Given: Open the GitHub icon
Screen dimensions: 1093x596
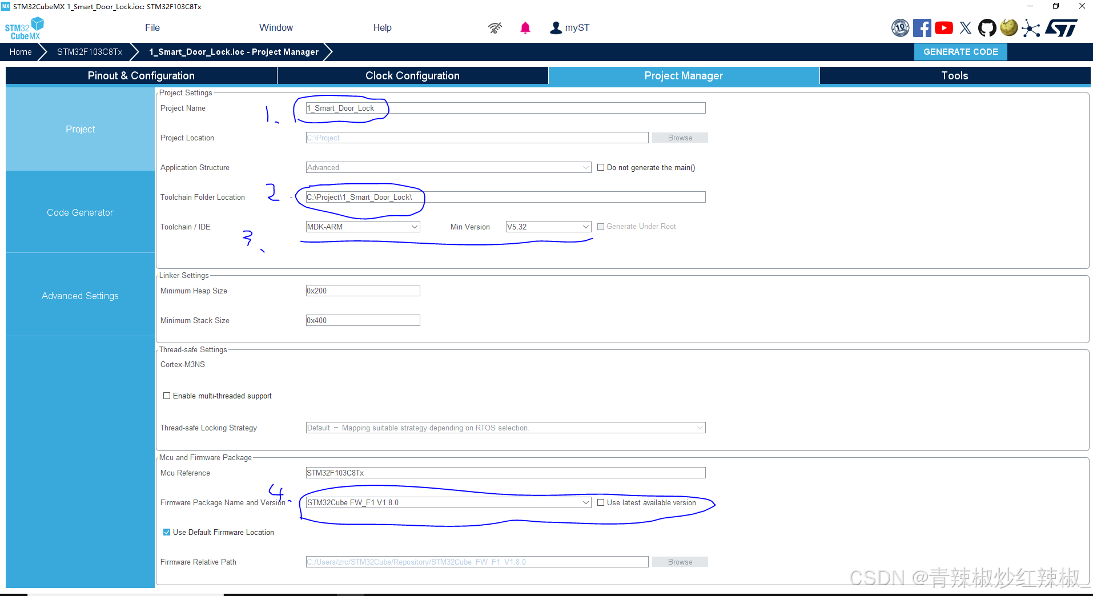Looking at the screenshot, I should (x=987, y=28).
